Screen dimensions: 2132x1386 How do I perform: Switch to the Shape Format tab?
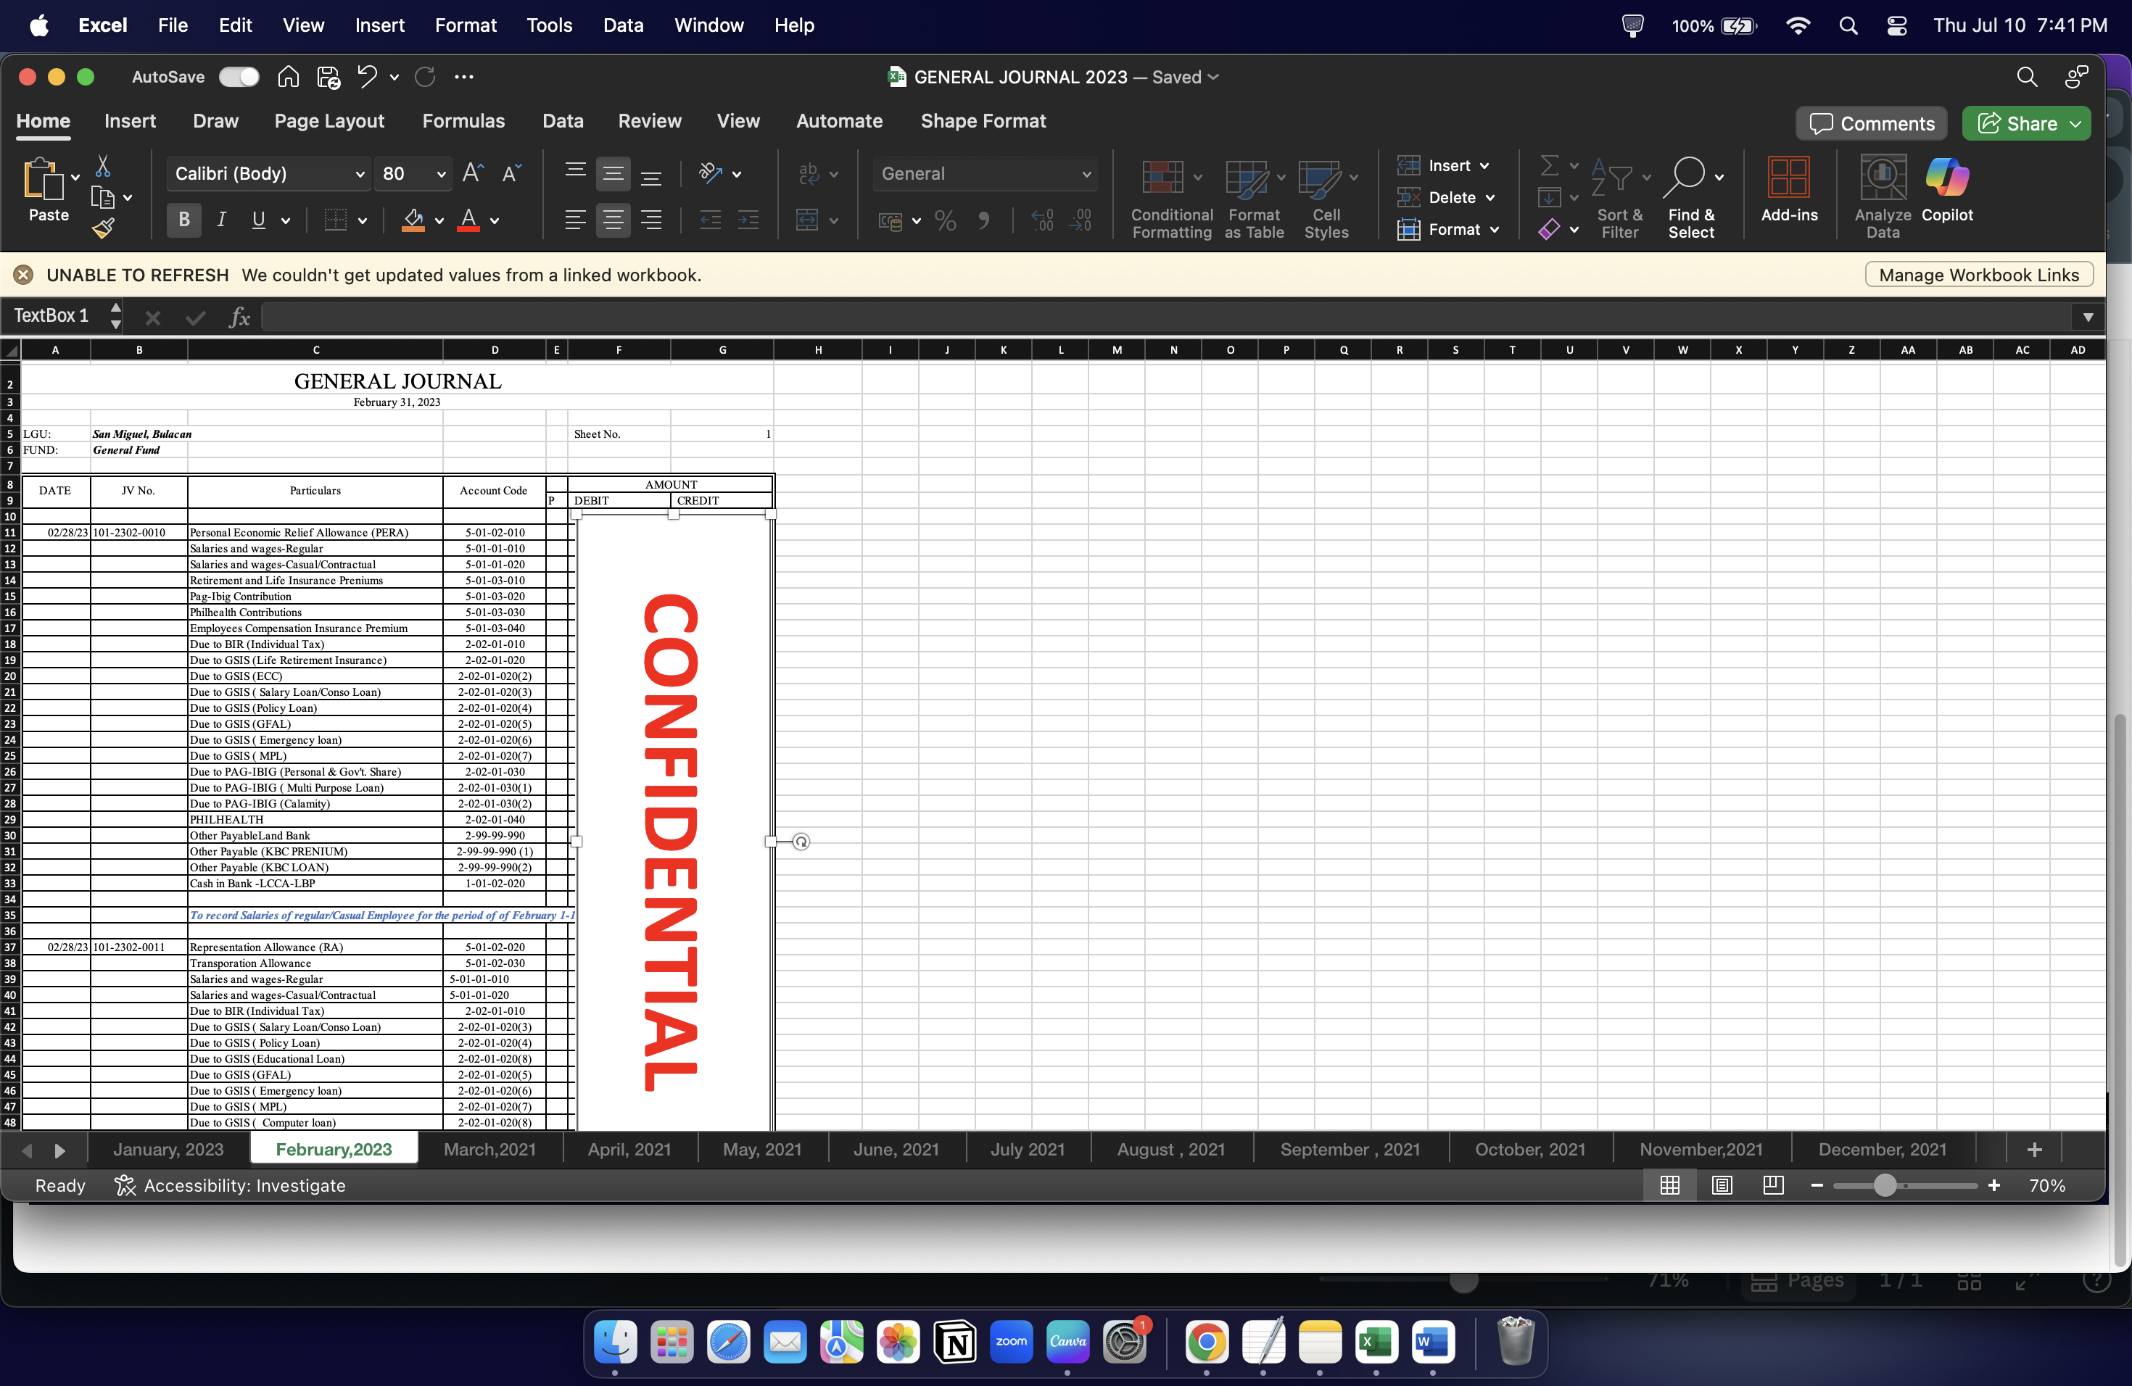(983, 121)
